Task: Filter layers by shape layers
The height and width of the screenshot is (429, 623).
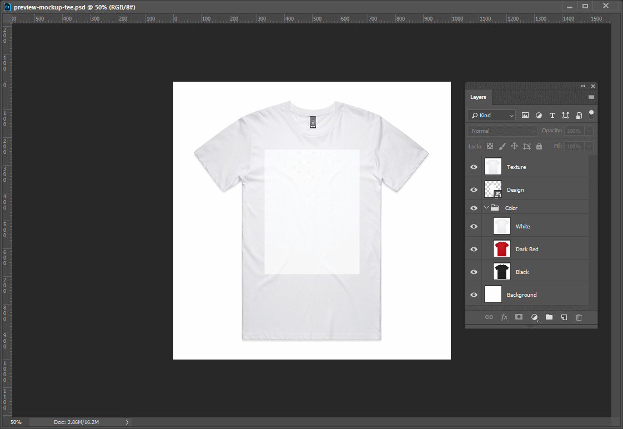Action: click(565, 115)
